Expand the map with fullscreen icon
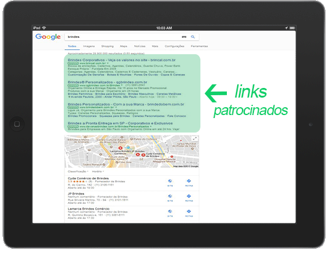Screen dimensions: 328x256 194,139
